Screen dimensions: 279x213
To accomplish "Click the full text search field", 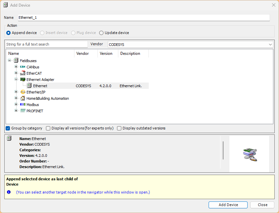I will (46, 44).
